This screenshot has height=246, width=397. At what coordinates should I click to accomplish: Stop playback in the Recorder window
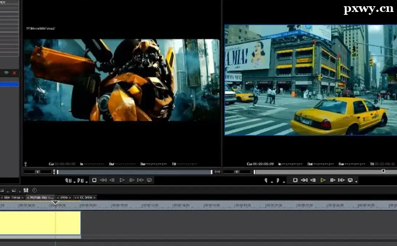pos(295,180)
